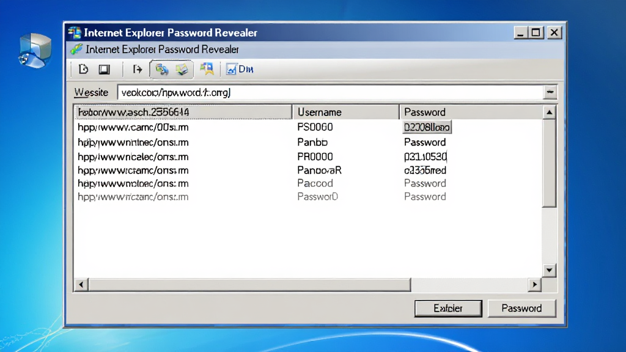Image resolution: width=626 pixels, height=352 pixels.
Task: Click the username cell PanooaR
Action: tap(319, 170)
